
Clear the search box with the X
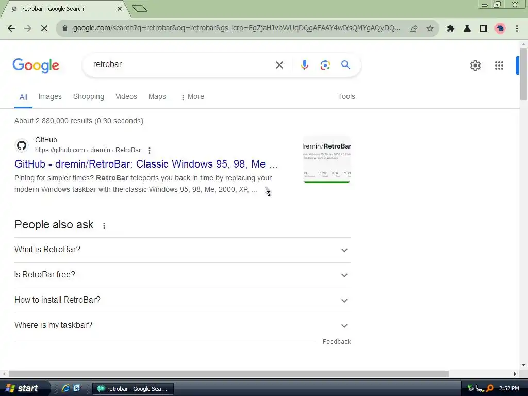(x=279, y=64)
